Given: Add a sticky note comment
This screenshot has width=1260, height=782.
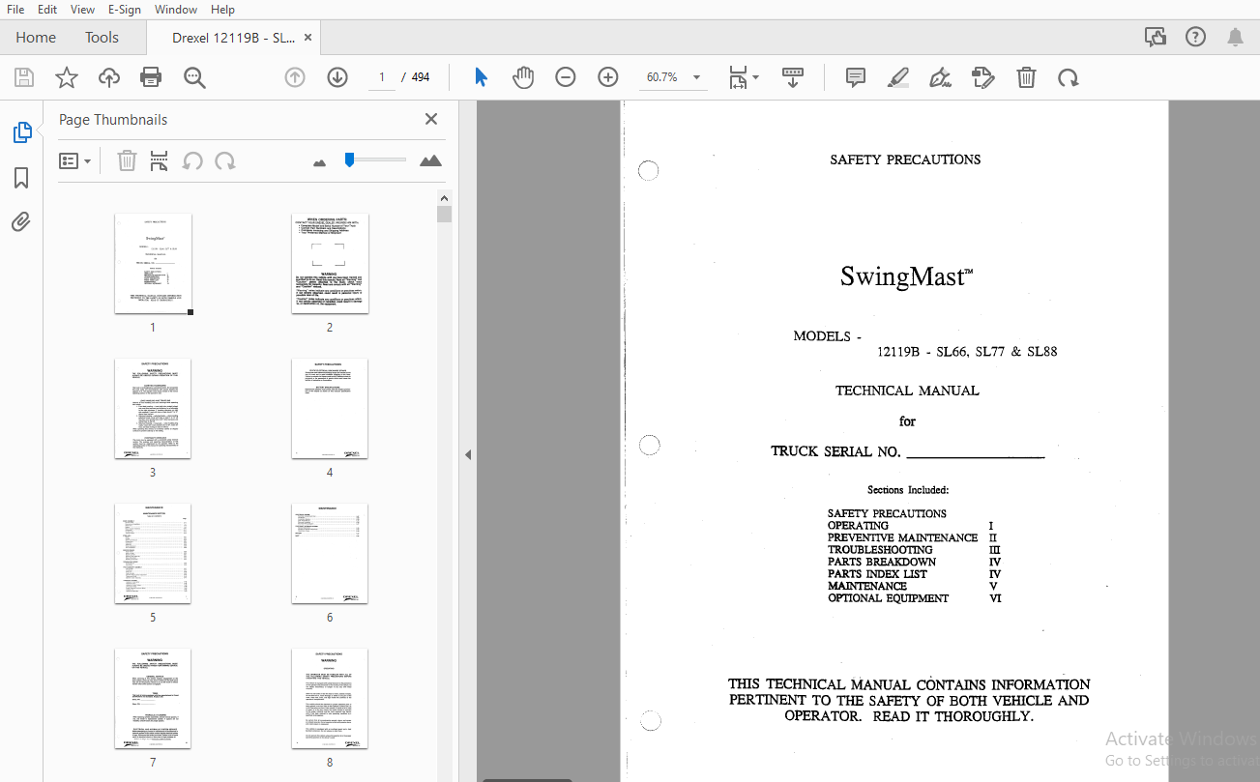Looking at the screenshot, I should click(856, 77).
